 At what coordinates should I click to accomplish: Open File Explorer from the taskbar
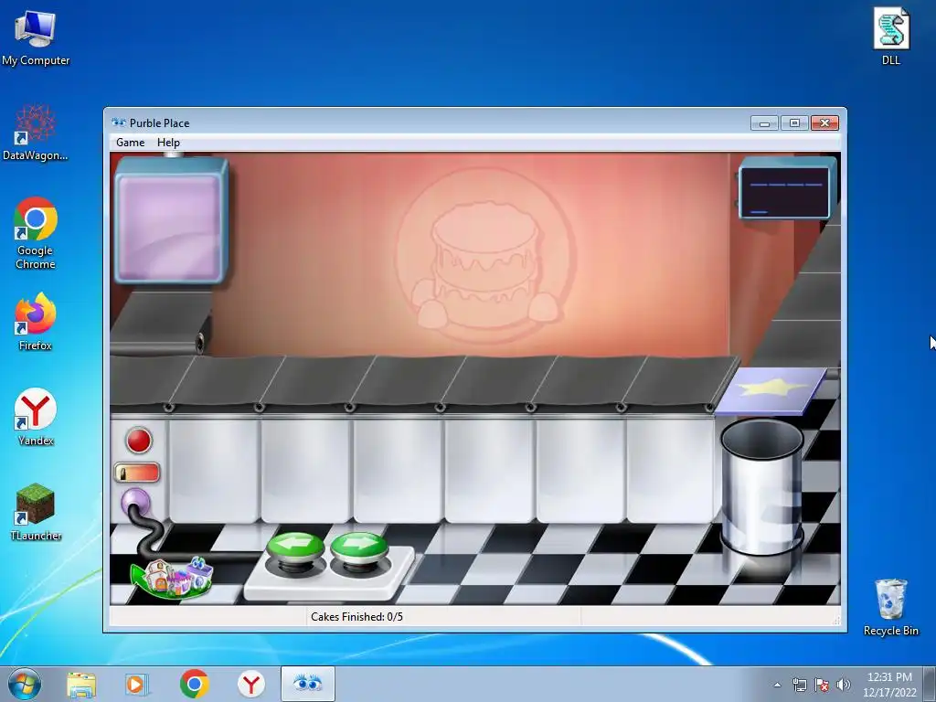pyautogui.click(x=81, y=684)
